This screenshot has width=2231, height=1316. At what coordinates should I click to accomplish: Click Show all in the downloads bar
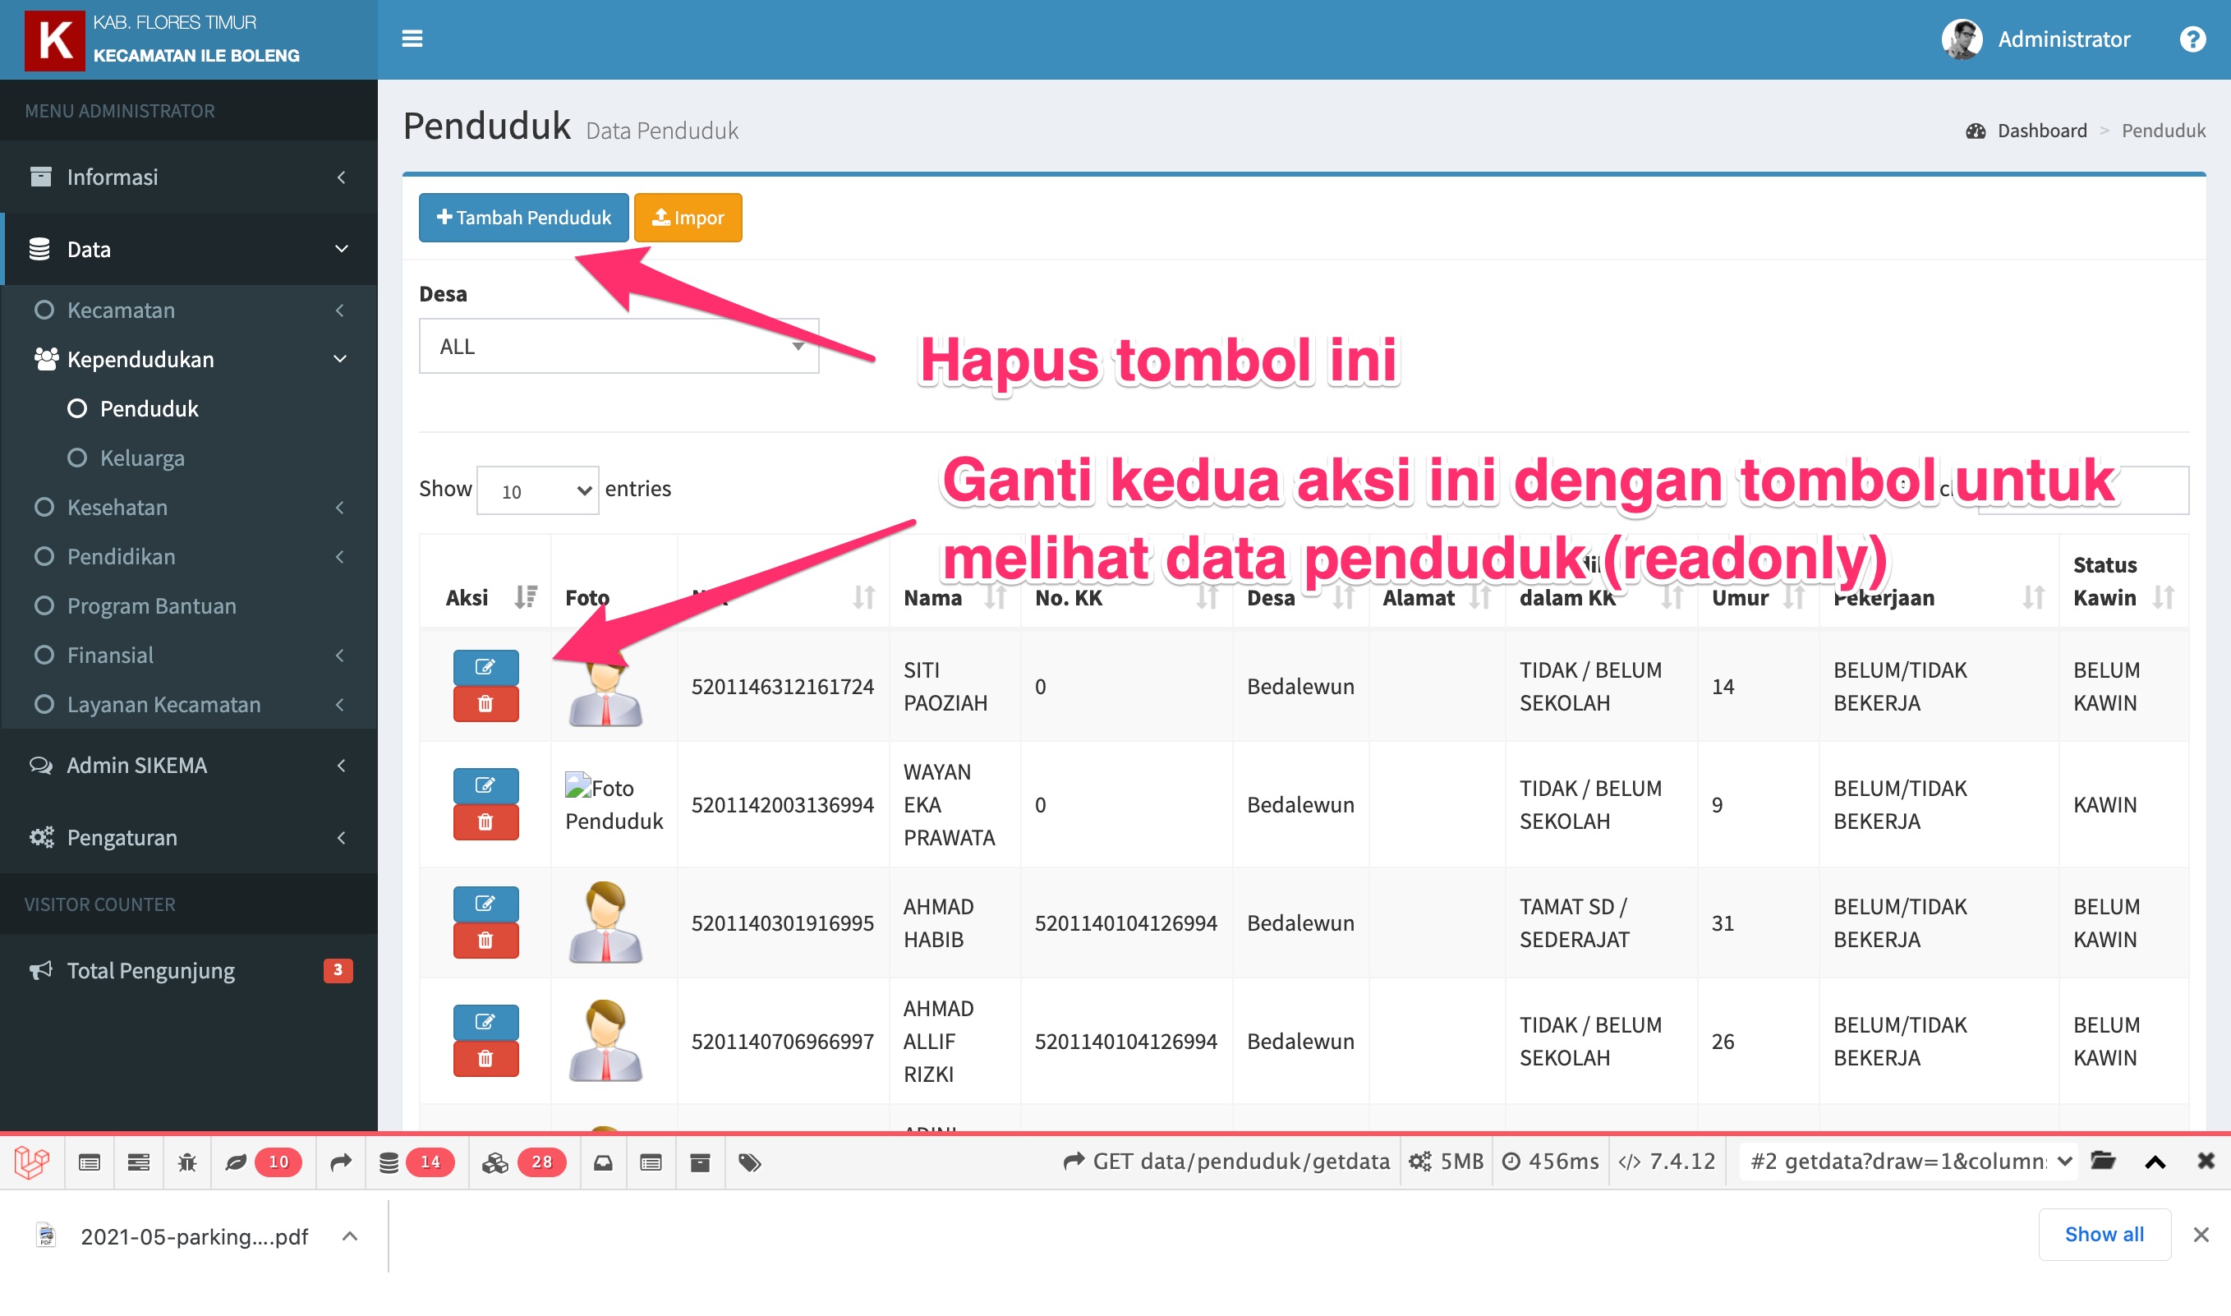tap(2104, 1235)
